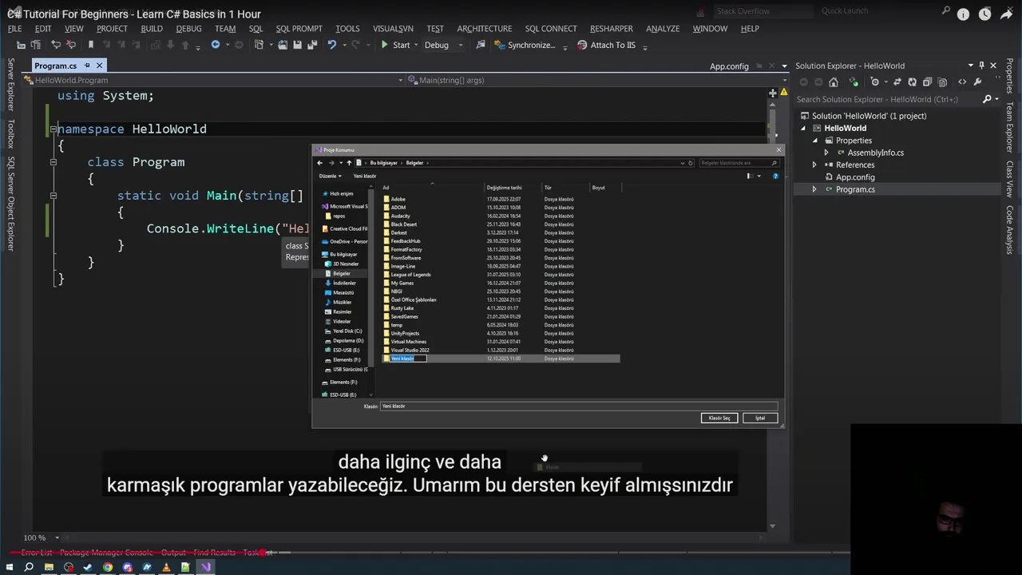Select İndirilenler in dialog navigation pane
Image resolution: width=1022 pixels, height=575 pixels.
344,283
